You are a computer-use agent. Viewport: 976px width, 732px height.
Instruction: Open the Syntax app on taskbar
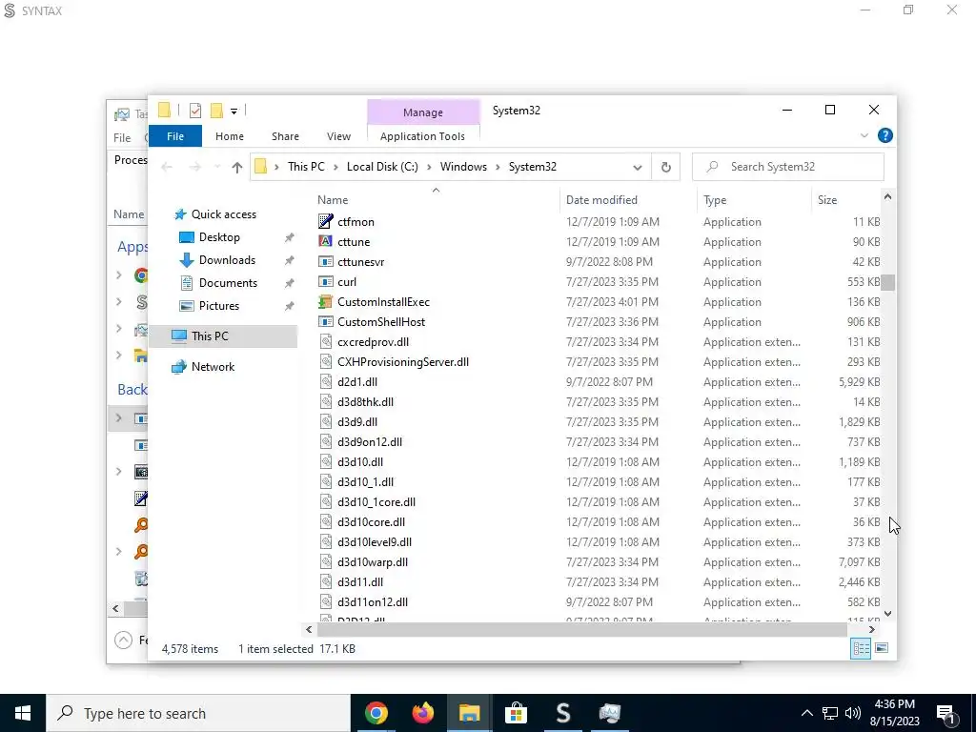click(562, 713)
